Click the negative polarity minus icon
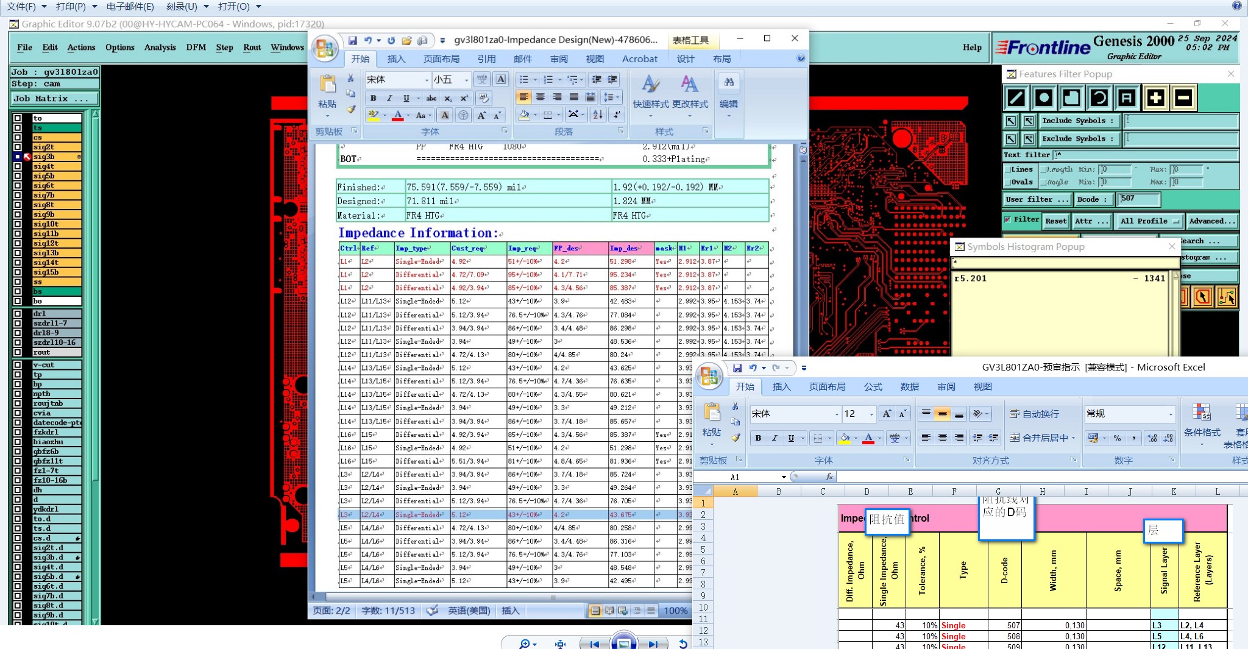 tap(1183, 98)
